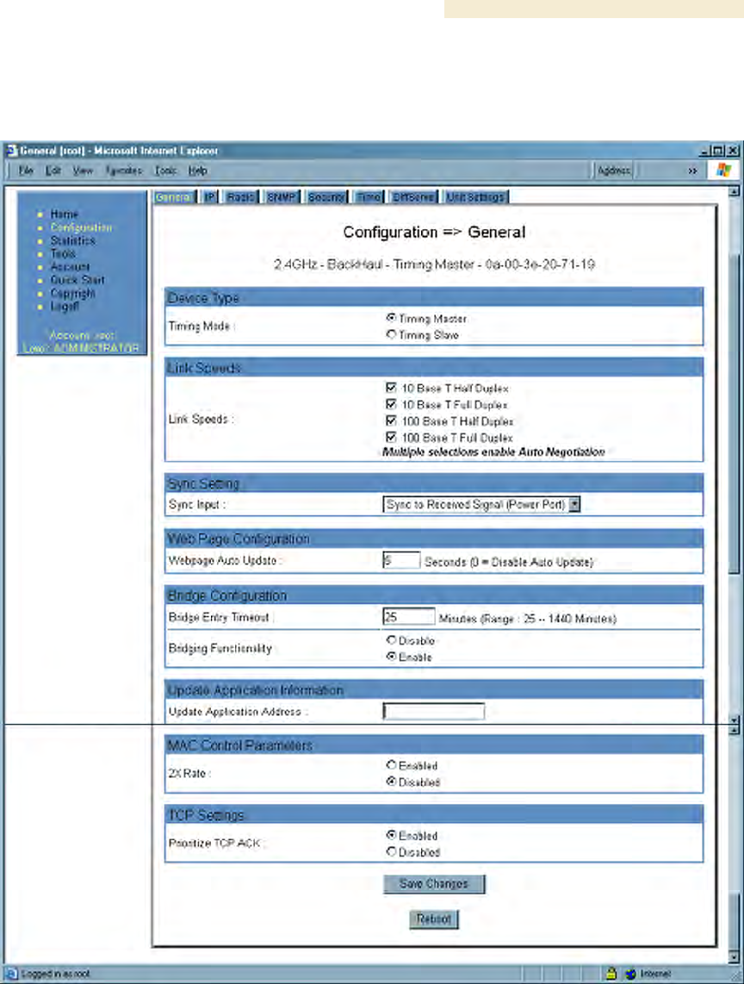Screen dimensions: 744x984
Task: Open the File menu
Action: coord(26,170)
